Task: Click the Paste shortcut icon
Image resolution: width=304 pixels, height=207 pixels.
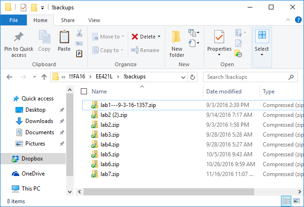Action: (x=79, y=54)
